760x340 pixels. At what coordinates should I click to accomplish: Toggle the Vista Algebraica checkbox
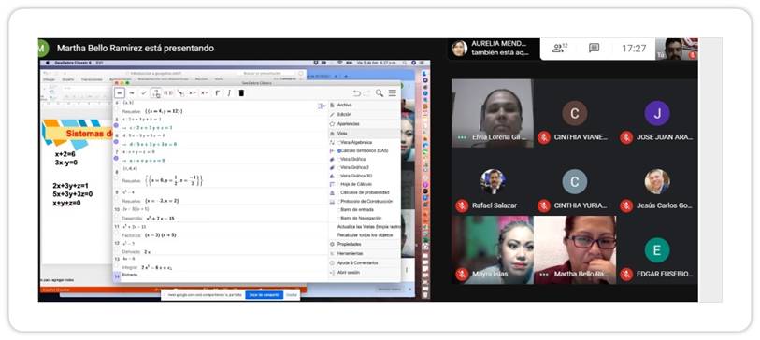[339, 142]
